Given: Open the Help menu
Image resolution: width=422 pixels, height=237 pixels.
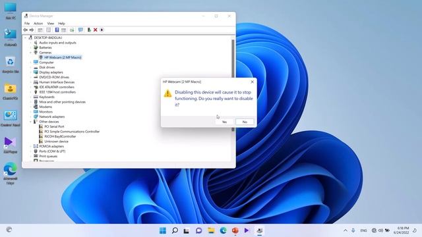Looking at the screenshot, I should (x=61, y=24).
